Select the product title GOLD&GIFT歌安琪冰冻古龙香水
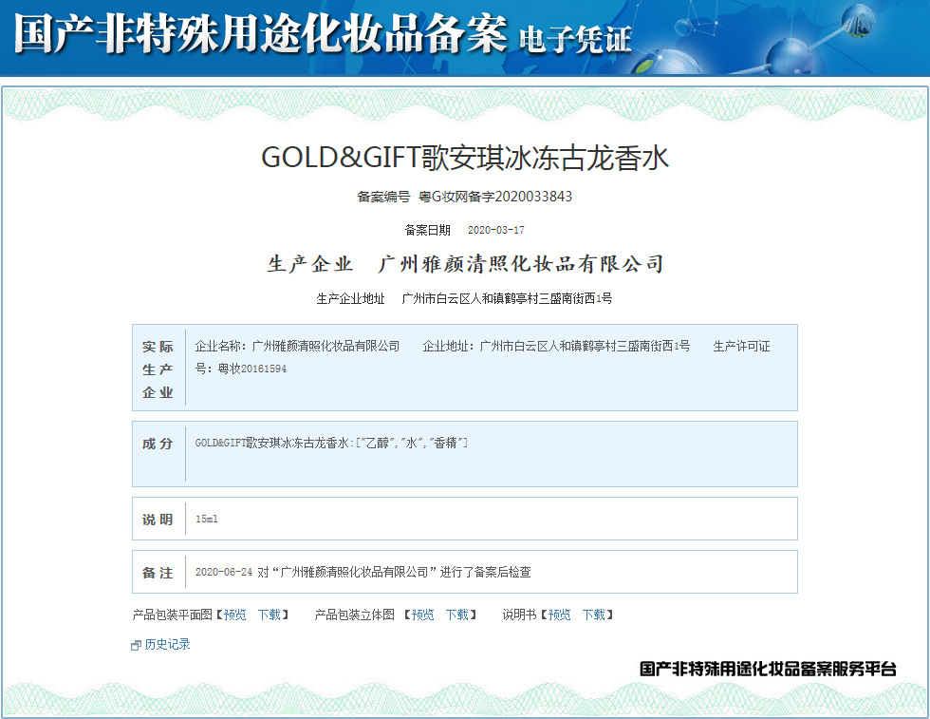This screenshot has width=930, height=719. click(x=465, y=158)
